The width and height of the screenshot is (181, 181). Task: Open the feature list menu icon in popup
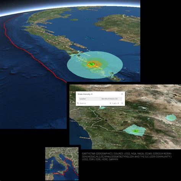click(x=122, y=103)
